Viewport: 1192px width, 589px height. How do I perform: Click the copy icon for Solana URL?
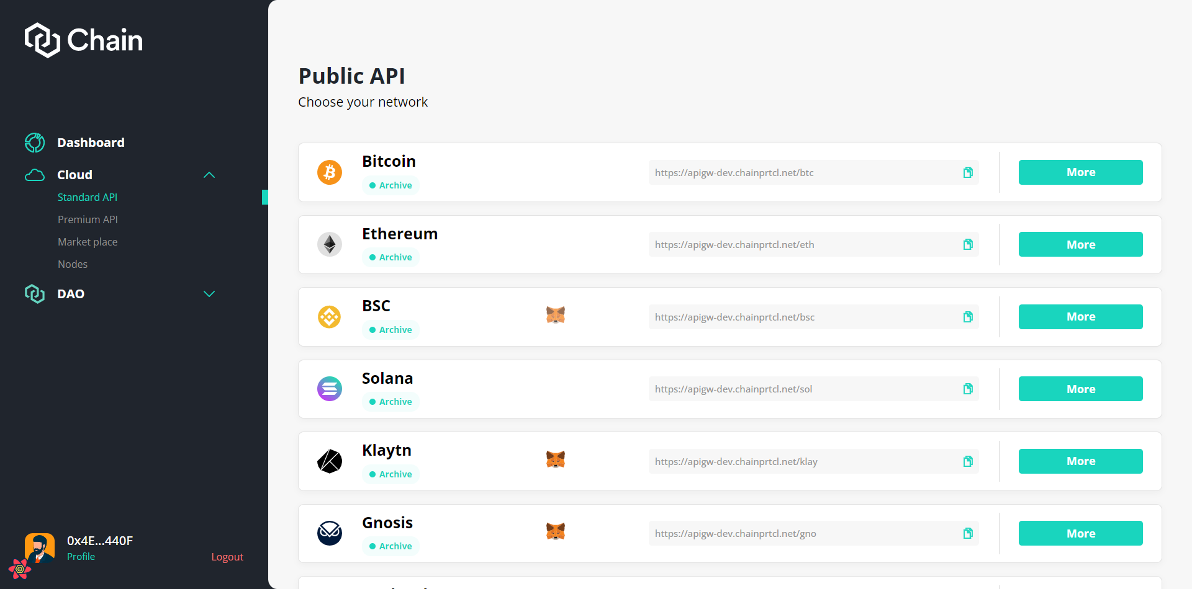pyautogui.click(x=968, y=389)
